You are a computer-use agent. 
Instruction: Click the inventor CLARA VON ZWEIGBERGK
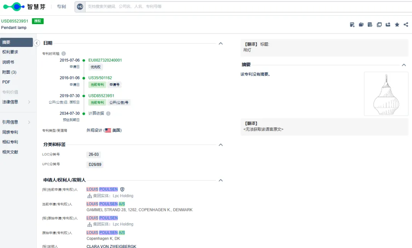[111, 246]
